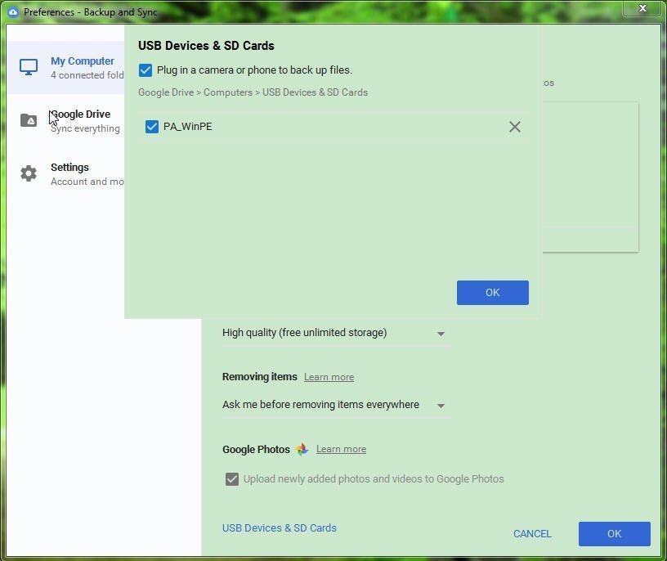Close the Preferences window
This screenshot has height=561, width=667.
(x=642, y=8)
